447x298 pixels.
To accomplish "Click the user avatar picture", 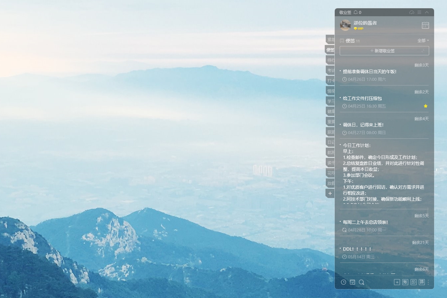I will coord(345,25).
